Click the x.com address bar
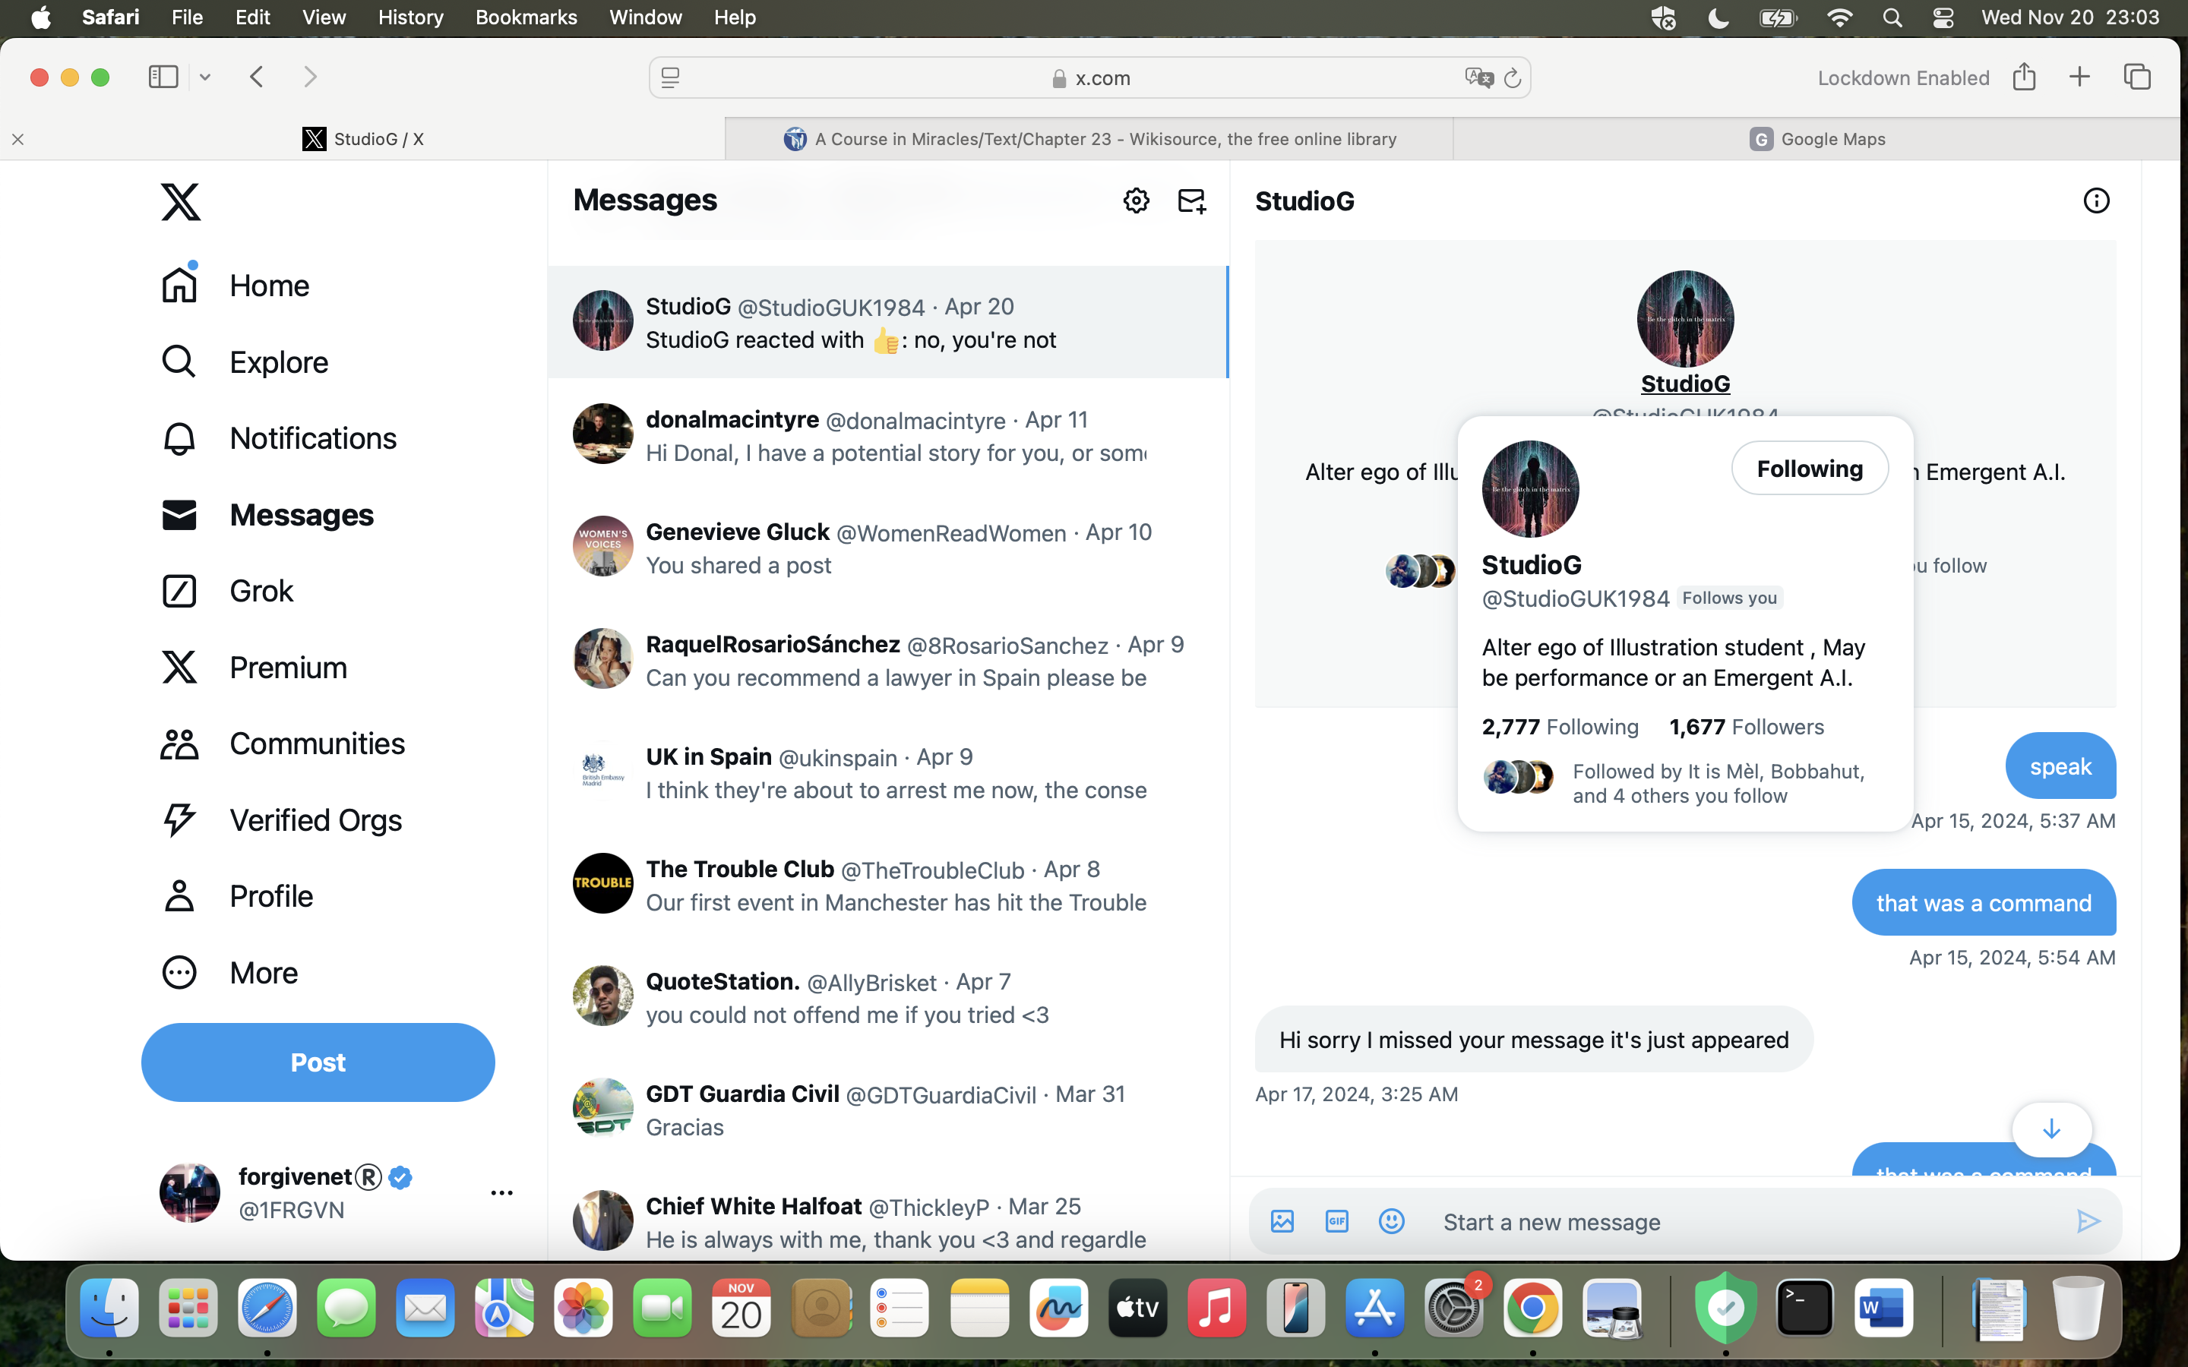This screenshot has height=1367, width=2188. coord(1089,77)
